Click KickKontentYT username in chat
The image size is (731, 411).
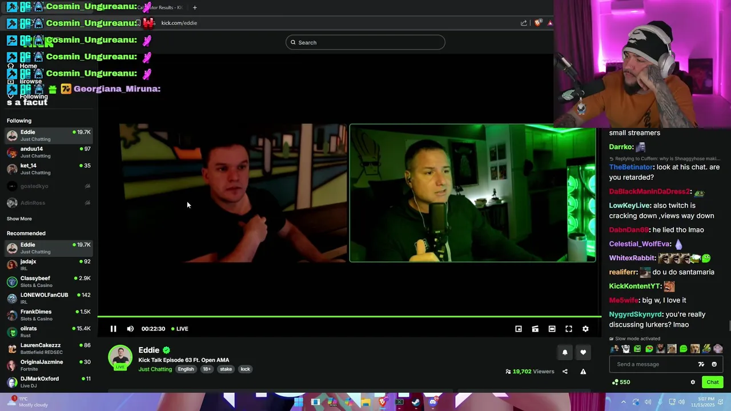(x=635, y=287)
